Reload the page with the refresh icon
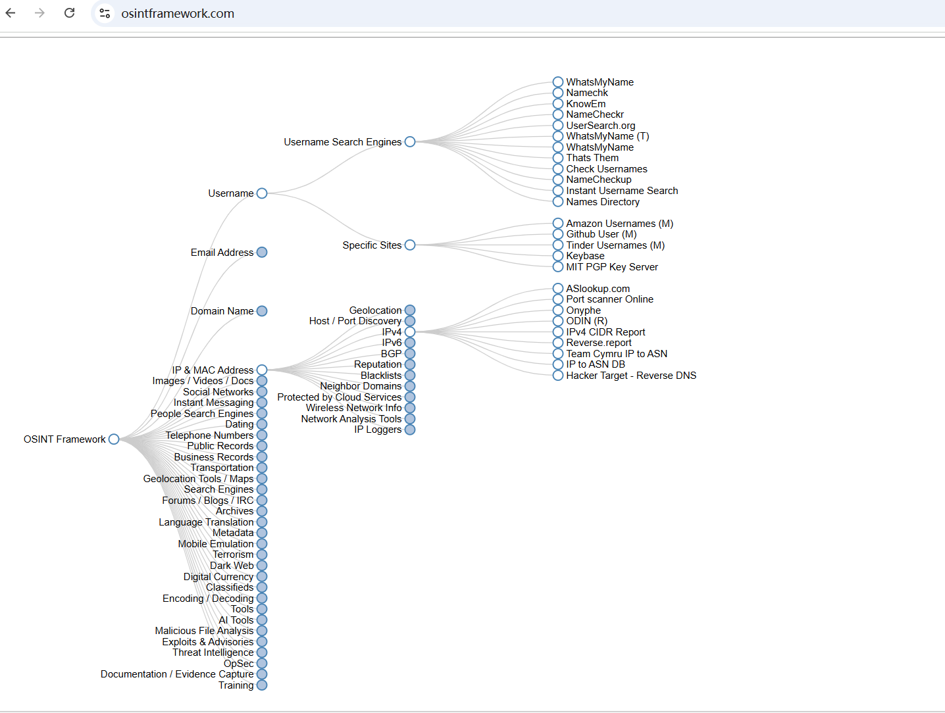The width and height of the screenshot is (945, 713). (x=69, y=13)
